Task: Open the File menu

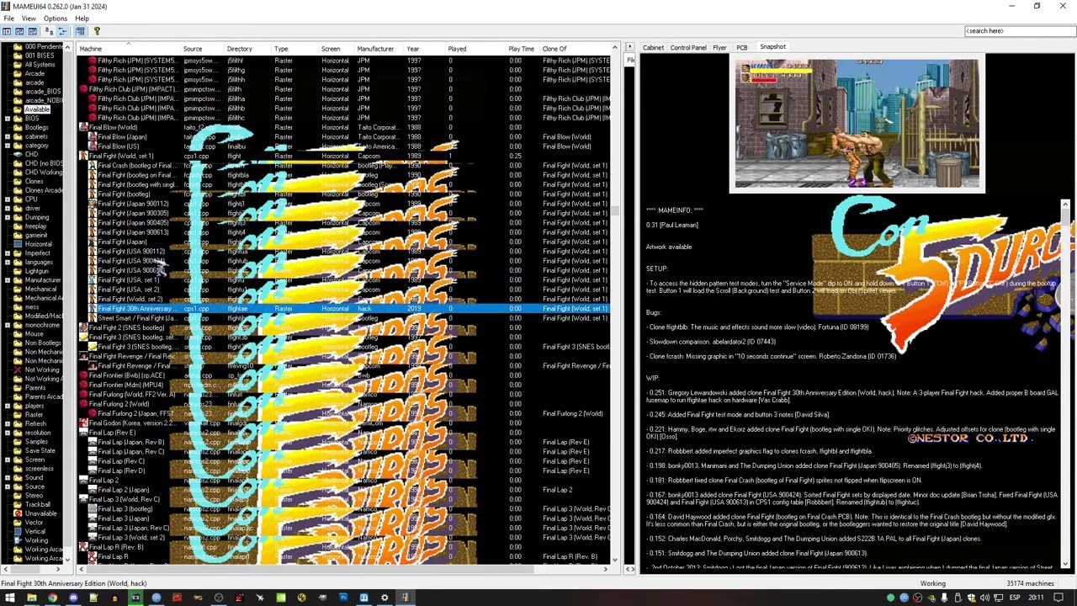Action: (x=8, y=19)
